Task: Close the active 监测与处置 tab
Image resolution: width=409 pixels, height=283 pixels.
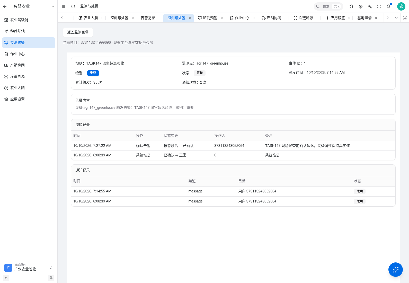Action: [190, 18]
